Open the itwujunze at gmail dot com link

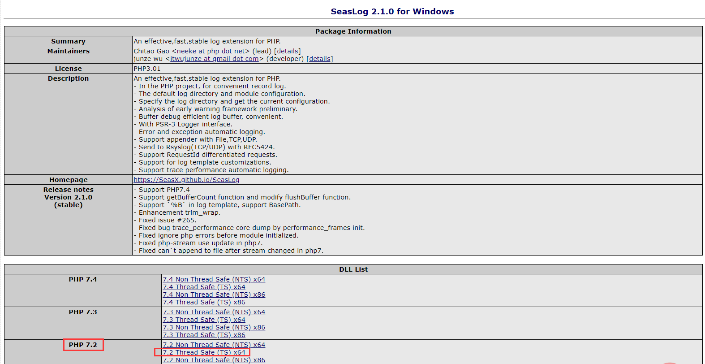coord(215,59)
